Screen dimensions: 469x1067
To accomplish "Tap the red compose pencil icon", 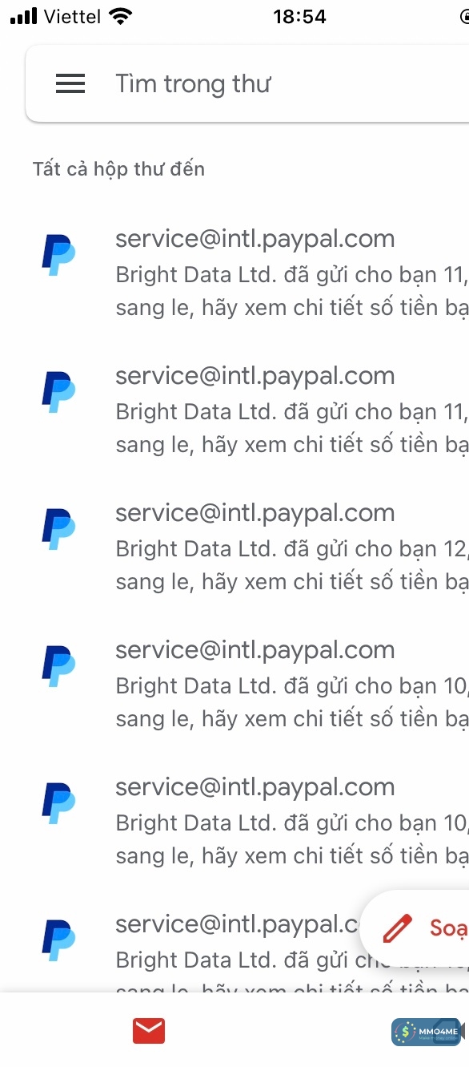I will pyautogui.click(x=397, y=929).
